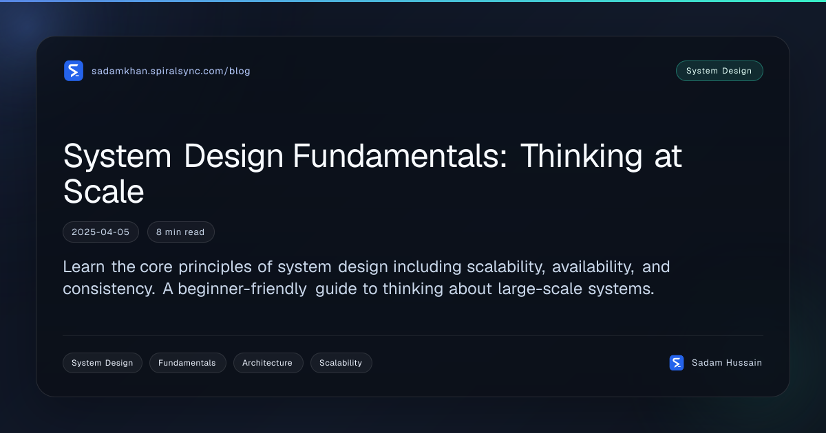Select the Architecture tag

(x=268, y=363)
